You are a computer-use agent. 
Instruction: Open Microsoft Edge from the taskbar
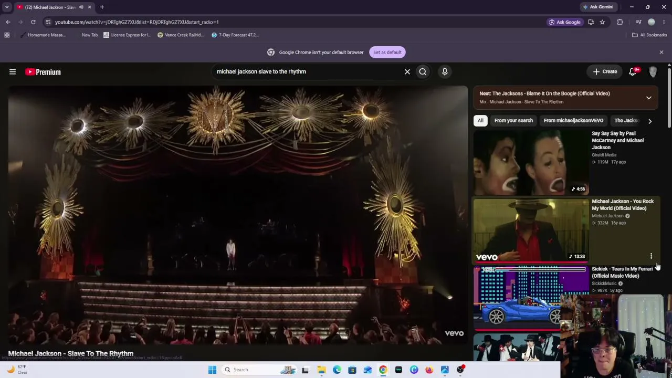click(x=337, y=370)
